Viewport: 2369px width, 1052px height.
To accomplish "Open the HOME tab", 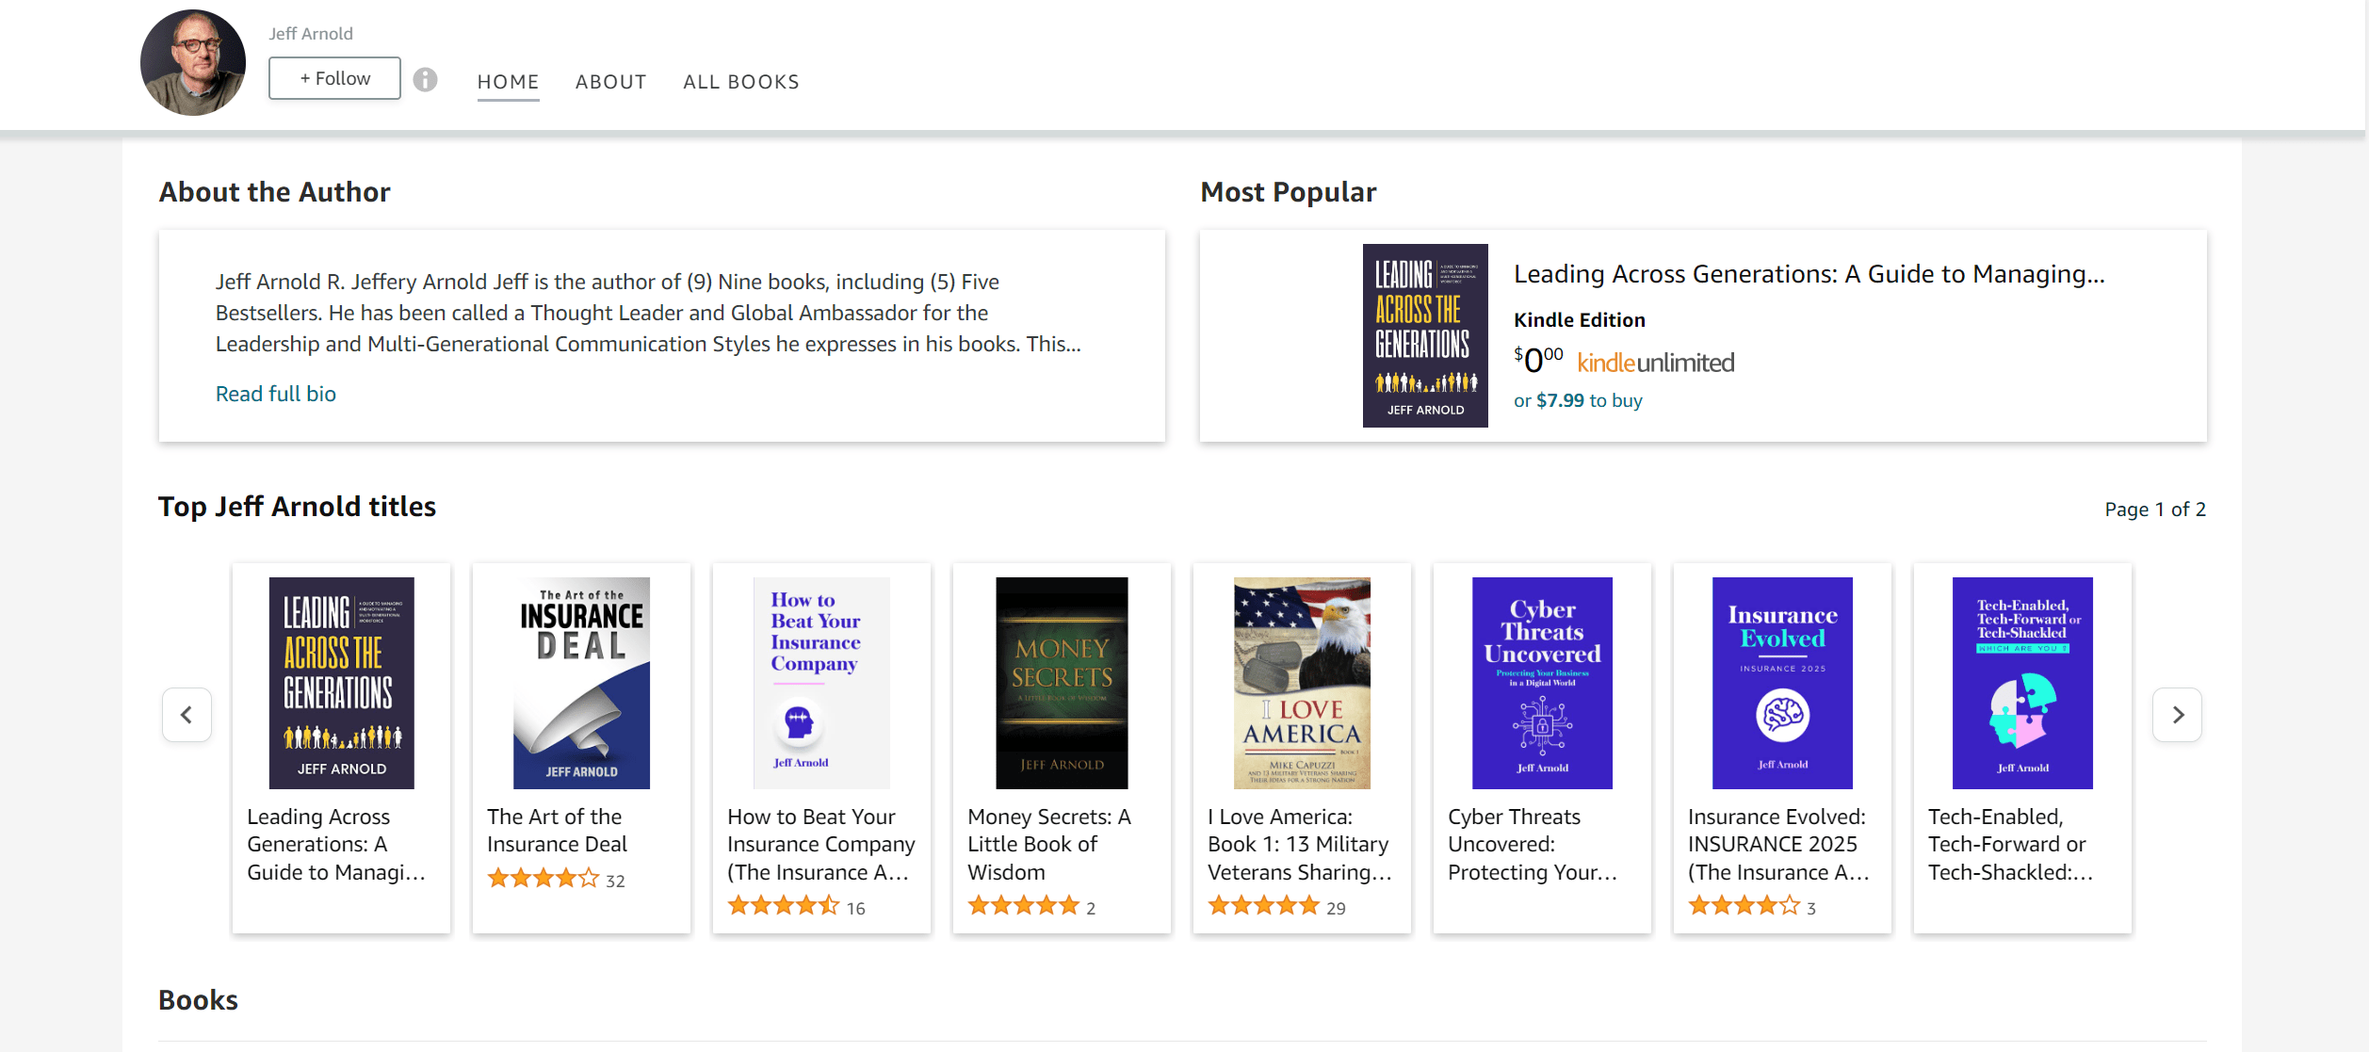I will coord(508,82).
